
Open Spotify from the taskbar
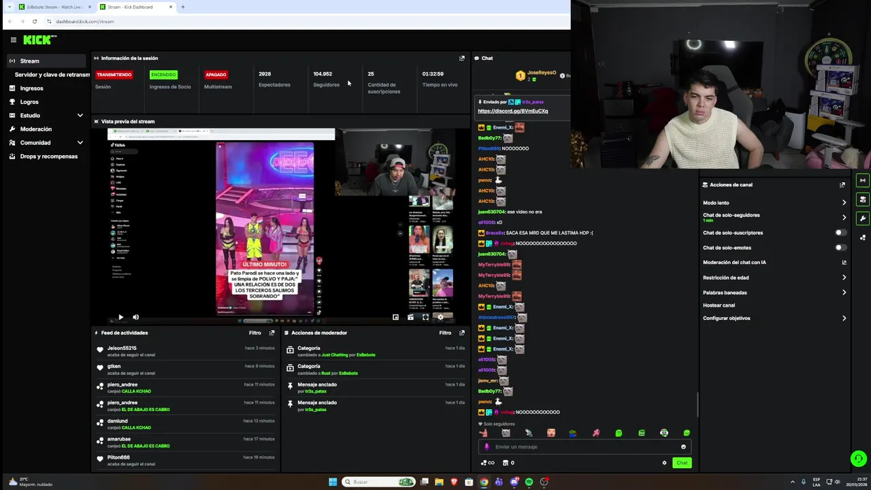click(529, 482)
